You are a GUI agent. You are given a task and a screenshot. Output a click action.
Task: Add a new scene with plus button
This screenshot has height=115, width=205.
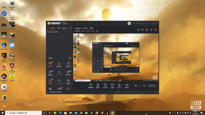(x=71, y=28)
